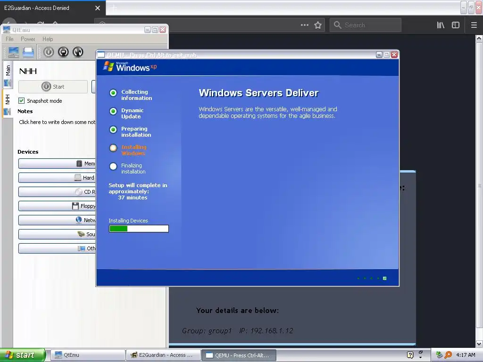Click the restart machine icon in QtEmu toolbar

pos(78,52)
